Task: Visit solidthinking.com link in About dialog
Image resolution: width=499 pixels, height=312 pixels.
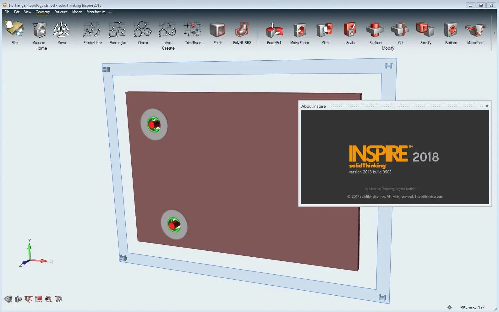Action: [430, 196]
